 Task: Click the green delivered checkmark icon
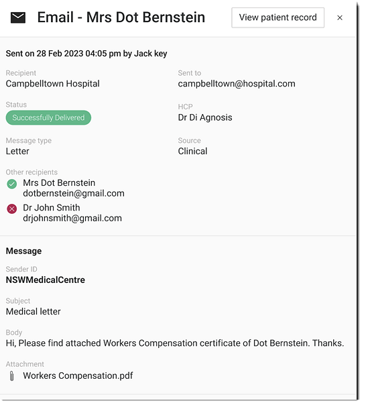(12, 184)
